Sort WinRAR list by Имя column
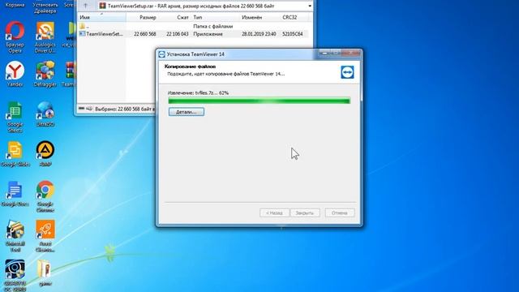The image size is (519, 292). 101,17
